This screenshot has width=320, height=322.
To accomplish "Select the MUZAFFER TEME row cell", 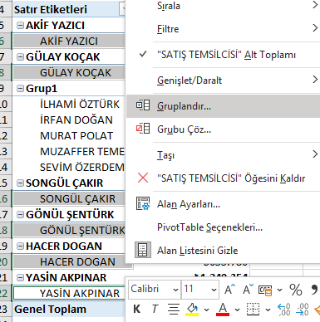I will [x=69, y=151].
